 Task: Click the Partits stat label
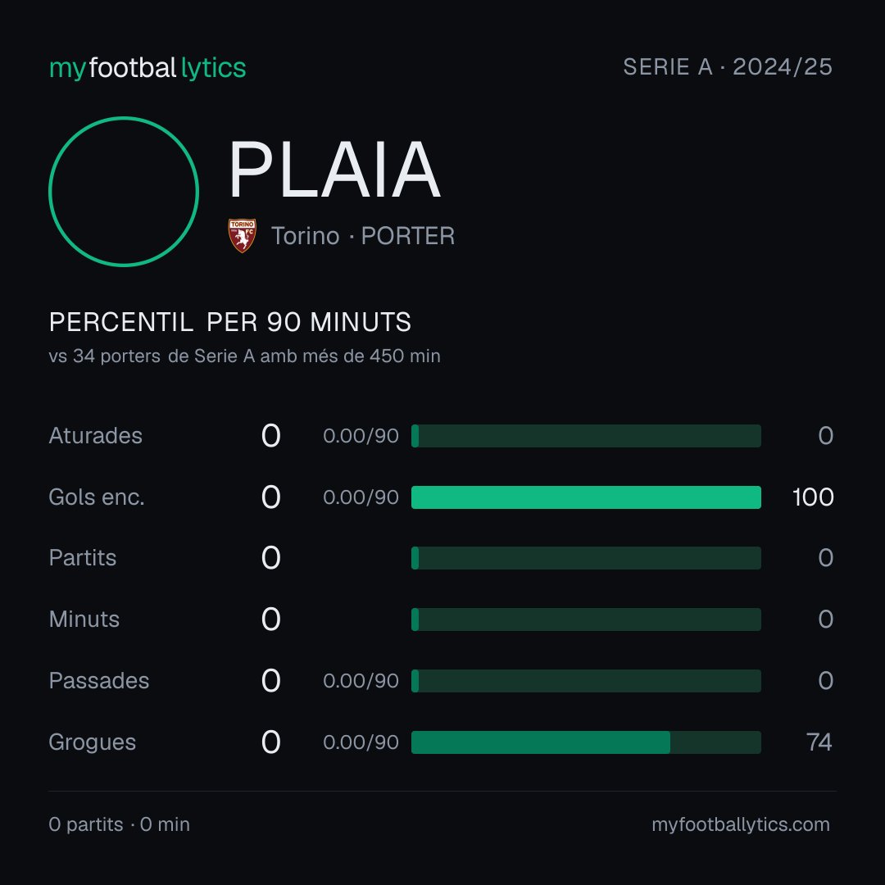tap(83, 558)
